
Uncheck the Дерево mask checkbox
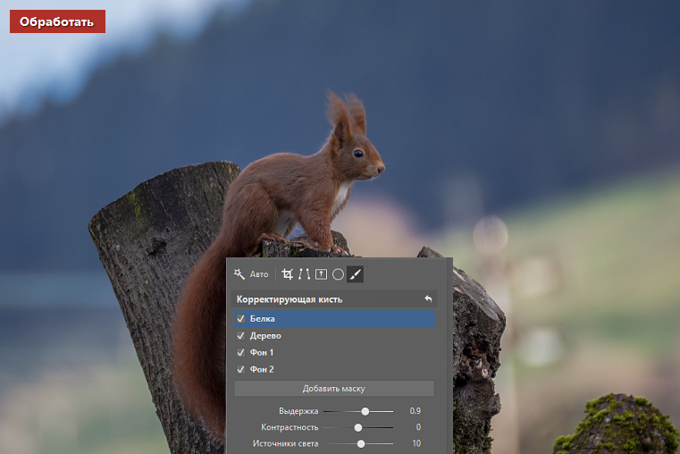240,336
